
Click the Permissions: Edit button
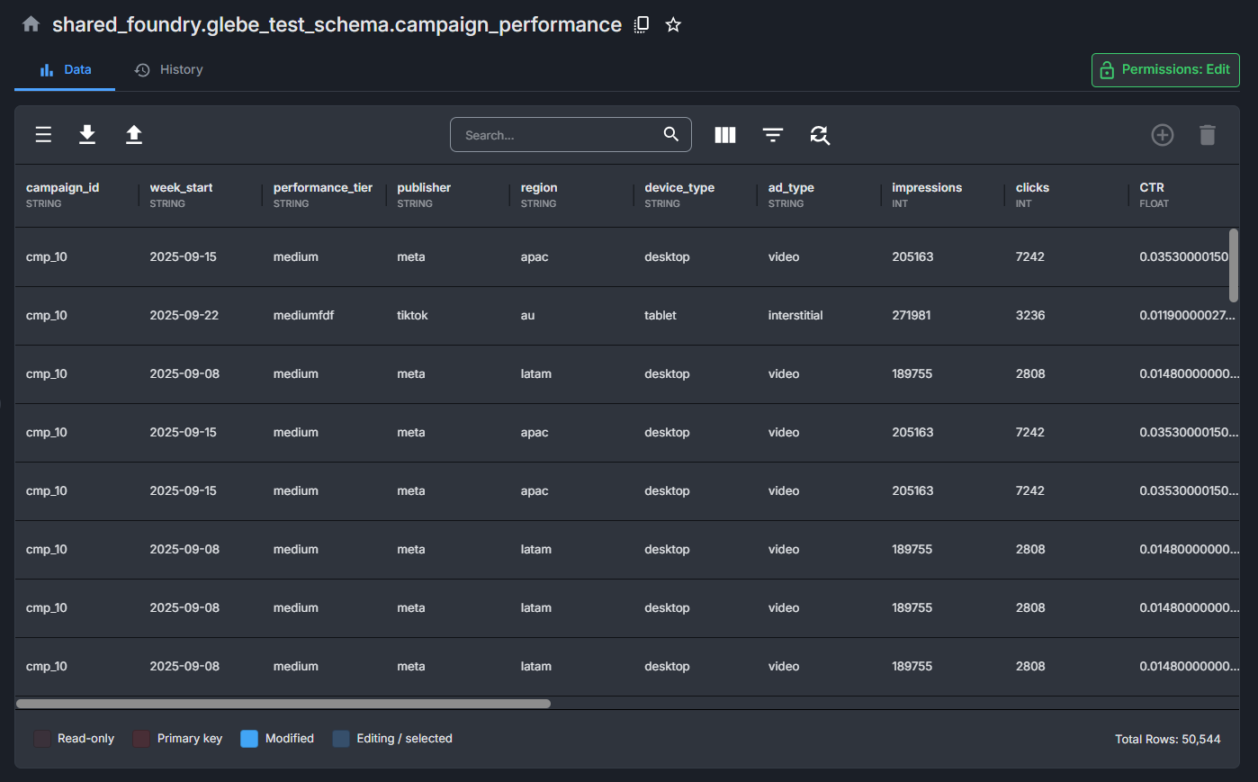[x=1165, y=70]
